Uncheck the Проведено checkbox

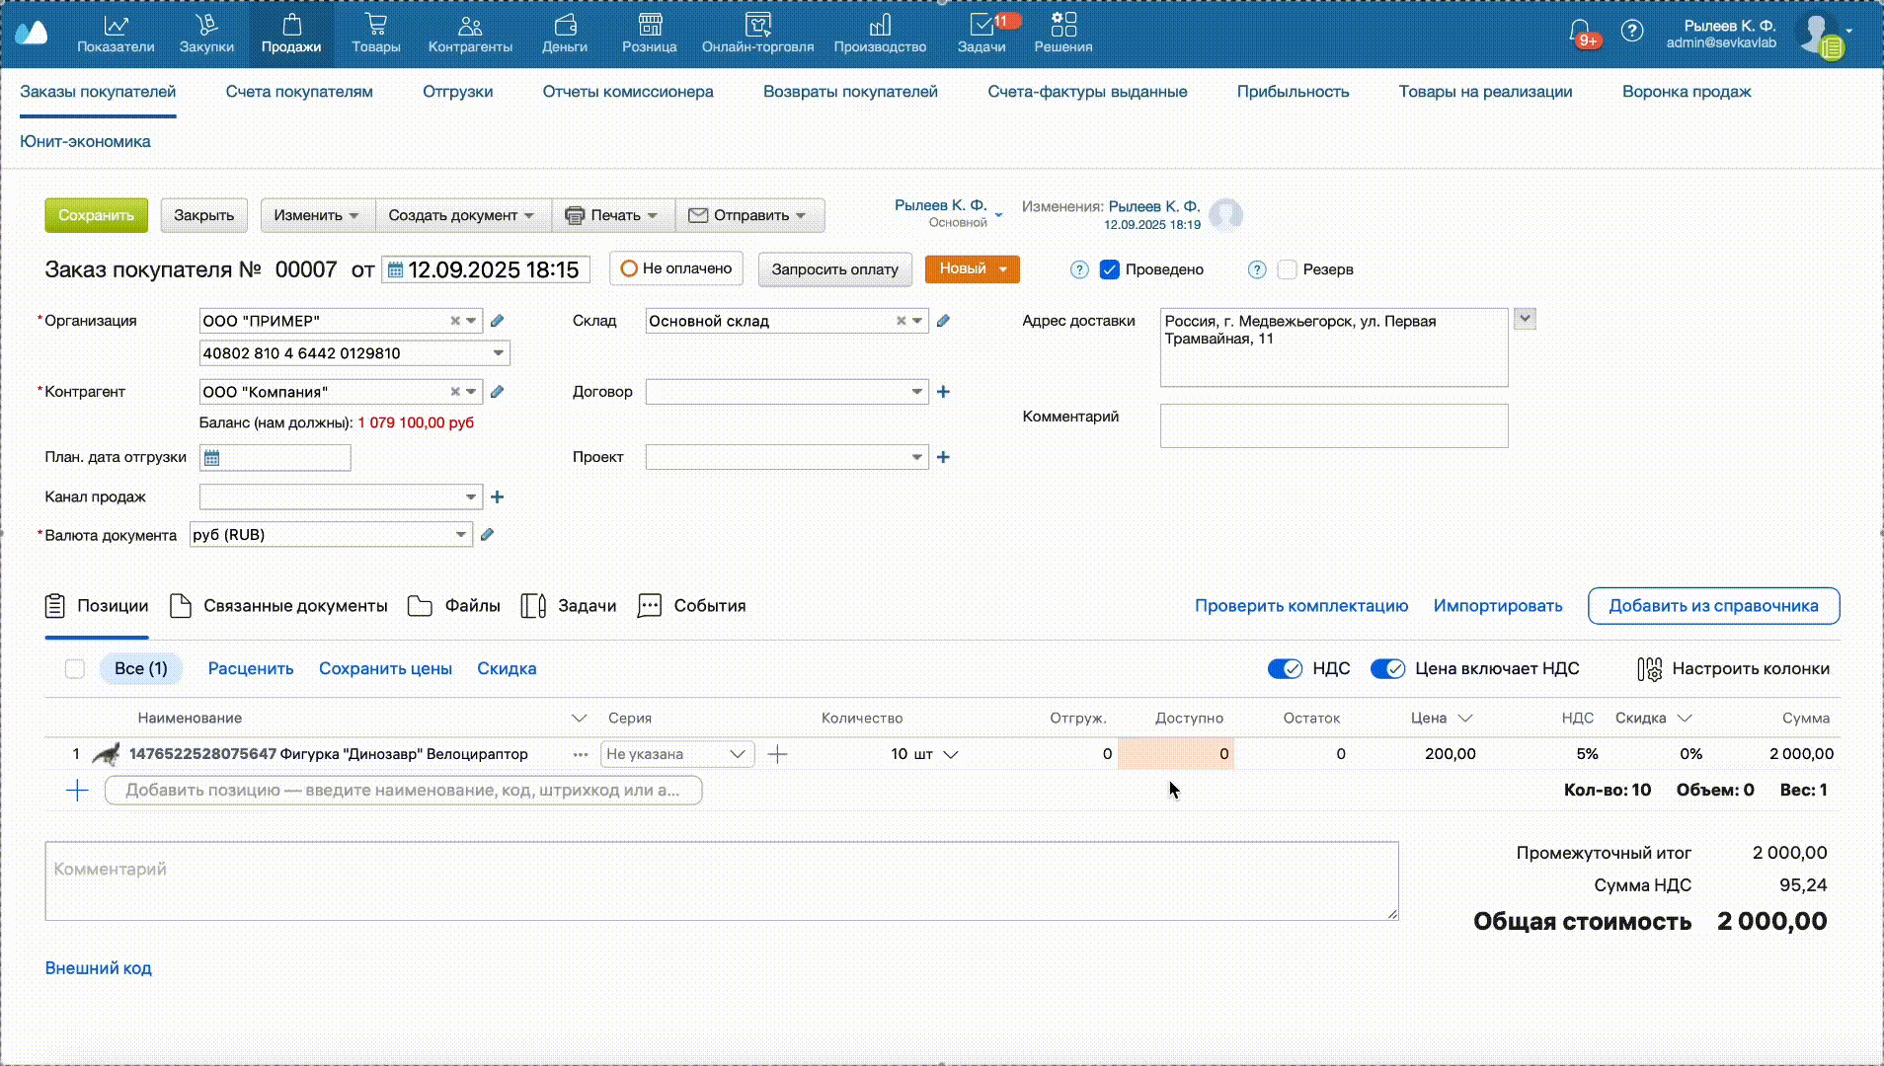1110,269
